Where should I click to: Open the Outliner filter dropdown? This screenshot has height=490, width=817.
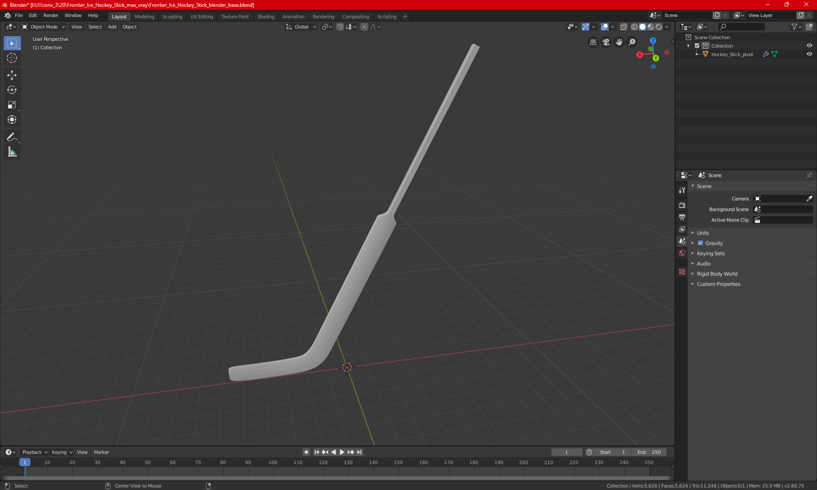(x=796, y=27)
